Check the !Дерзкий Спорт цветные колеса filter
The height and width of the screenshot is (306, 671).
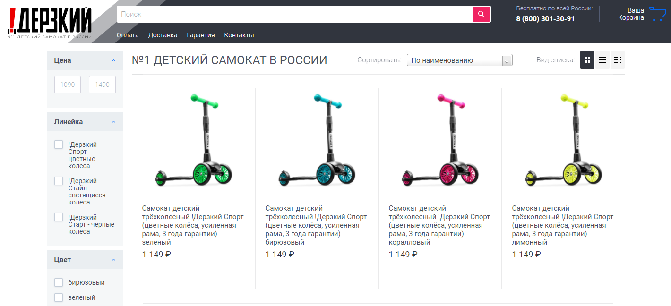(x=59, y=144)
